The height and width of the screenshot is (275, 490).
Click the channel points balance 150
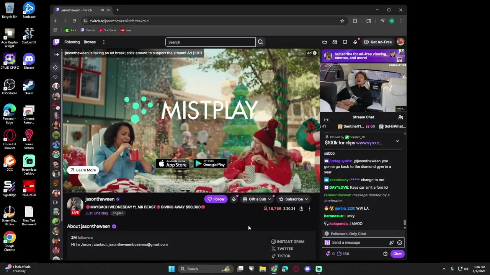pyautogui.click(x=343, y=254)
